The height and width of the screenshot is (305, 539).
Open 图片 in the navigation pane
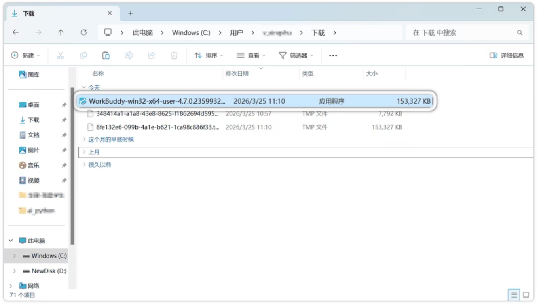coord(29,150)
